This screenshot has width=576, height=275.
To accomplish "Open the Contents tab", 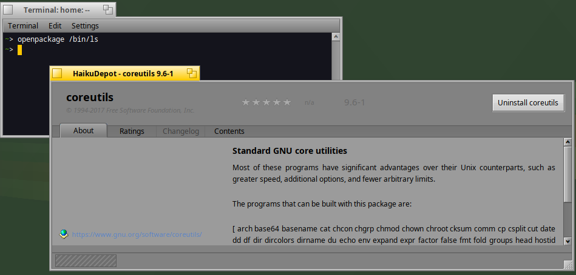I will click(229, 131).
